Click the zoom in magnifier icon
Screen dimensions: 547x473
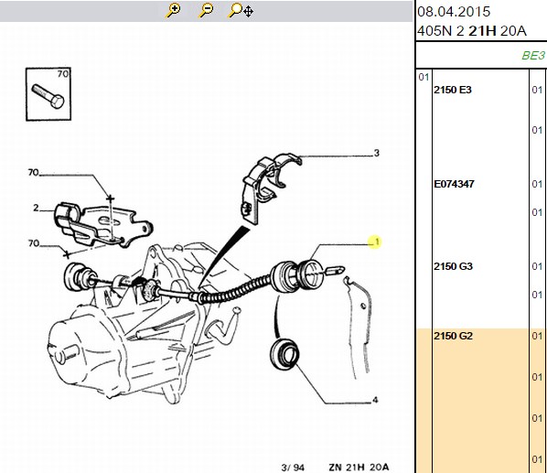click(173, 10)
